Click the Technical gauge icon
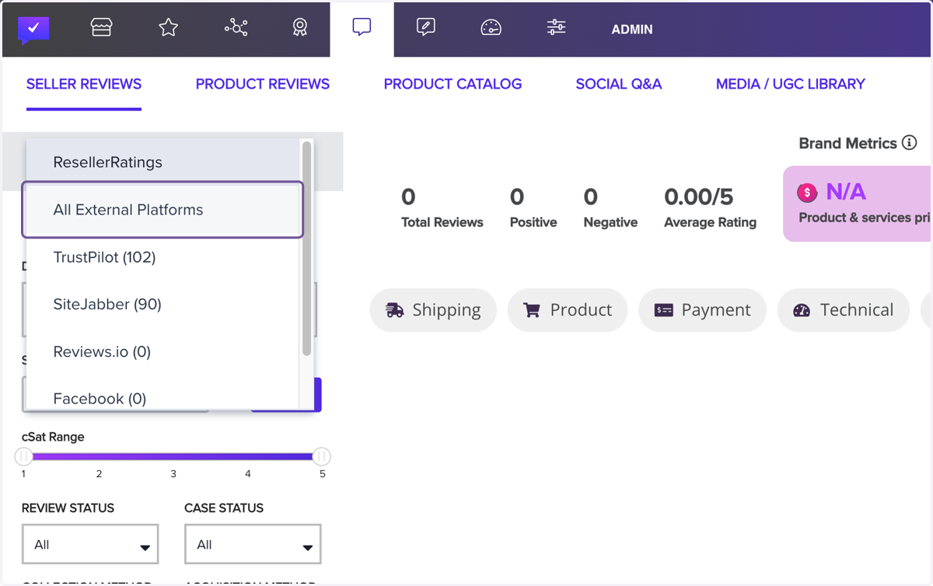The image size is (933, 586). pyautogui.click(x=802, y=310)
